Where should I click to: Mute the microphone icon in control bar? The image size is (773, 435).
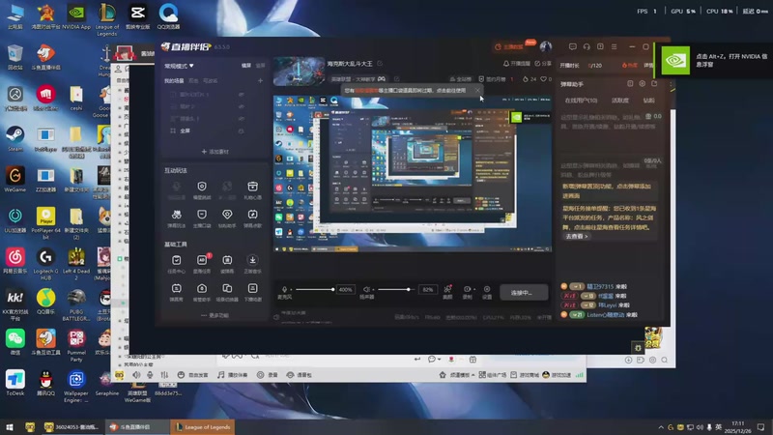tap(284, 289)
